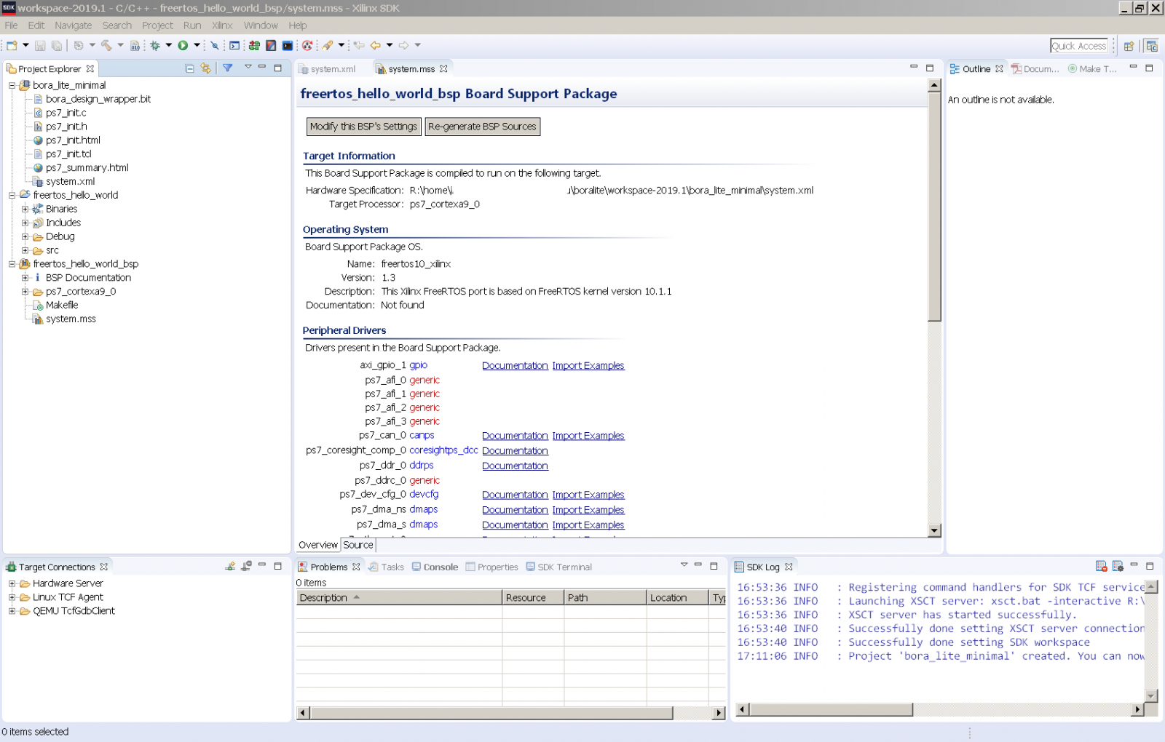
Task: Click the SDK Log horizontal scrollbar thumb
Action: (x=830, y=709)
